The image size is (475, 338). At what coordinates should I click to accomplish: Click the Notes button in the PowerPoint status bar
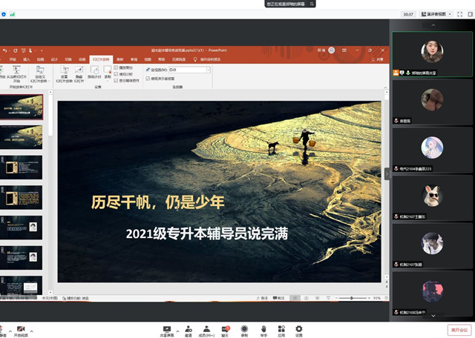coord(262,299)
